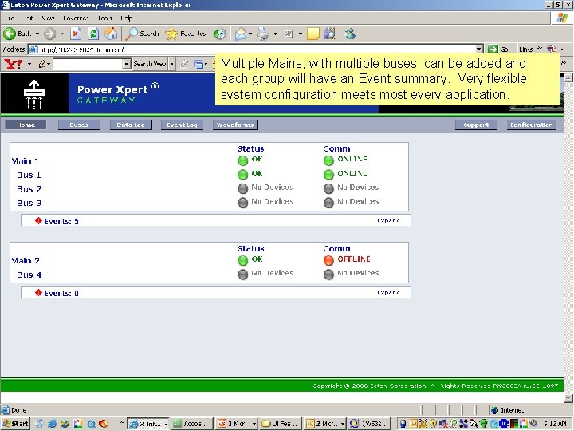Click the page scrollbar down arrow
Viewport: 574px width, 431px height.
tap(568, 398)
